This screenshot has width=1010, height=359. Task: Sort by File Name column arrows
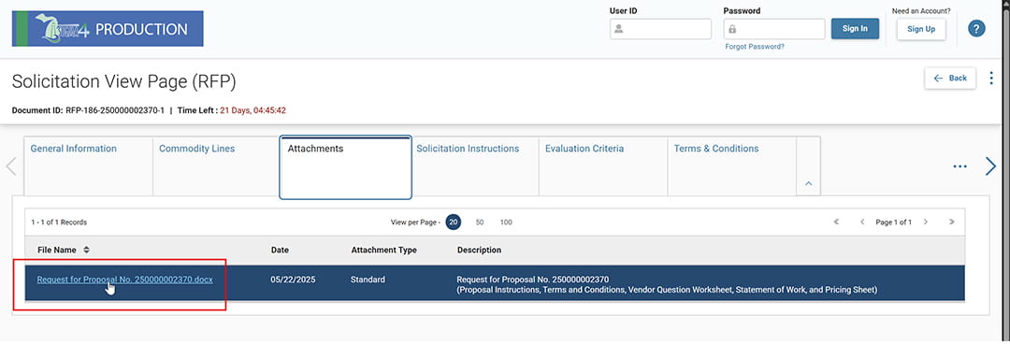tap(86, 250)
